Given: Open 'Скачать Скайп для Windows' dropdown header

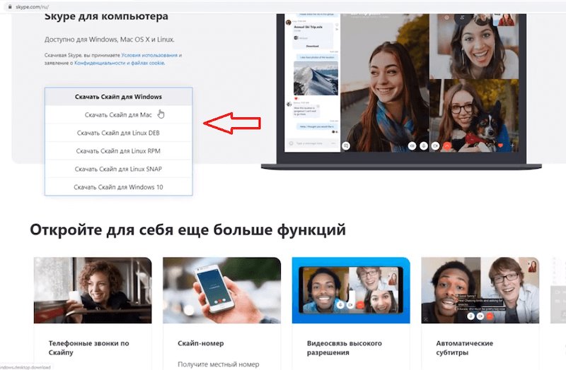Looking at the screenshot, I should click(x=118, y=97).
